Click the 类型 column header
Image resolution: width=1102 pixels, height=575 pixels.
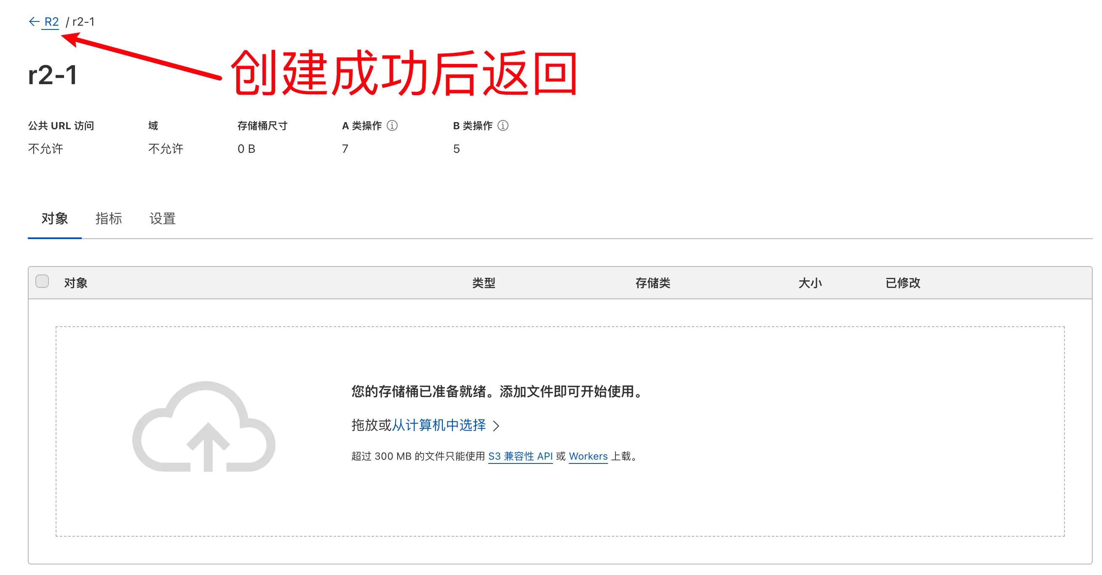pos(484,282)
